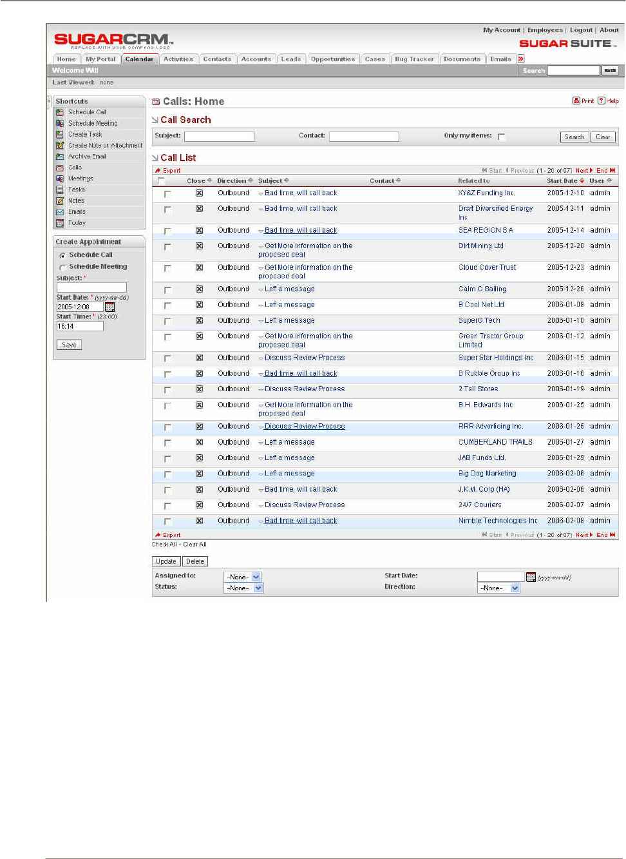Open the Home tab
The image size is (626, 859).
[66, 59]
